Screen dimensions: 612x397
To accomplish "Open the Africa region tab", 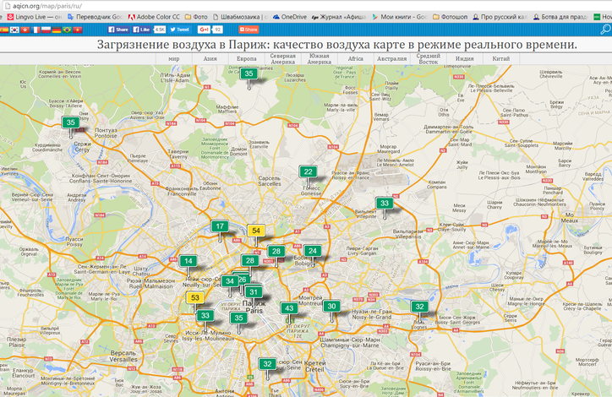I will (x=356, y=59).
